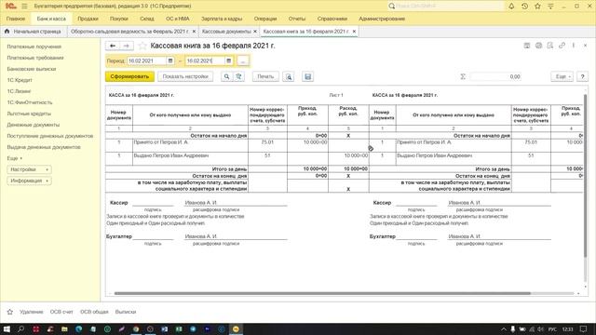Click the sum sigma icon

point(463,76)
